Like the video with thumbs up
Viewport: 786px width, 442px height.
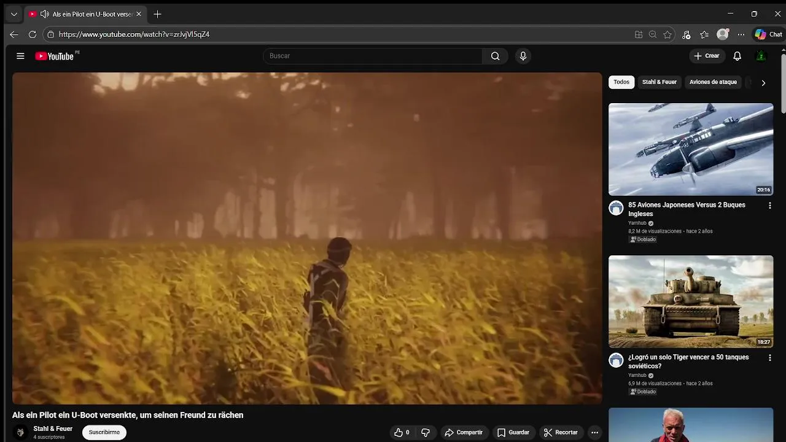(402, 432)
